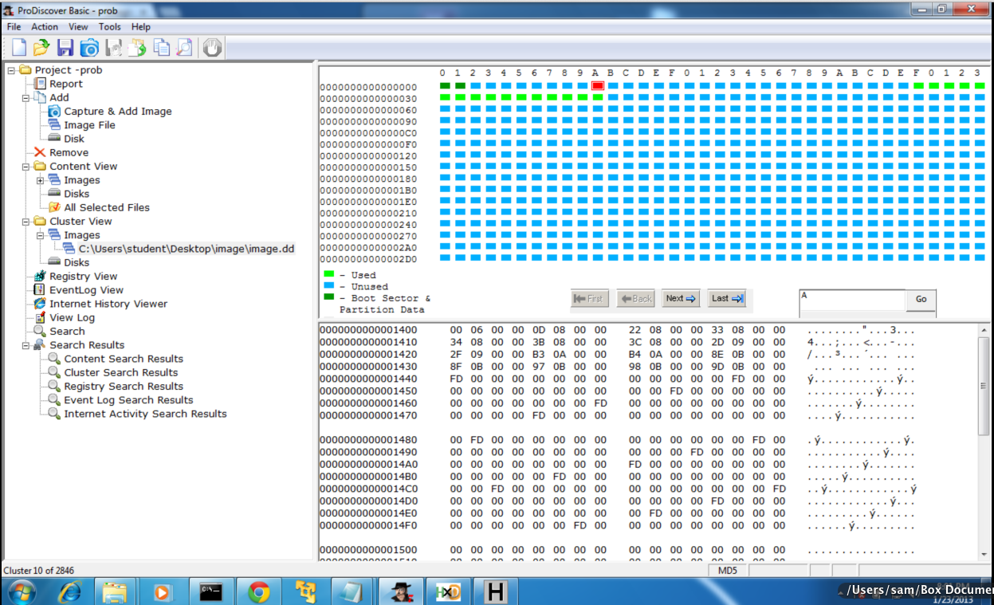This screenshot has height=605, width=994.
Task: Click the copy documents toolbar icon
Action: 162,48
